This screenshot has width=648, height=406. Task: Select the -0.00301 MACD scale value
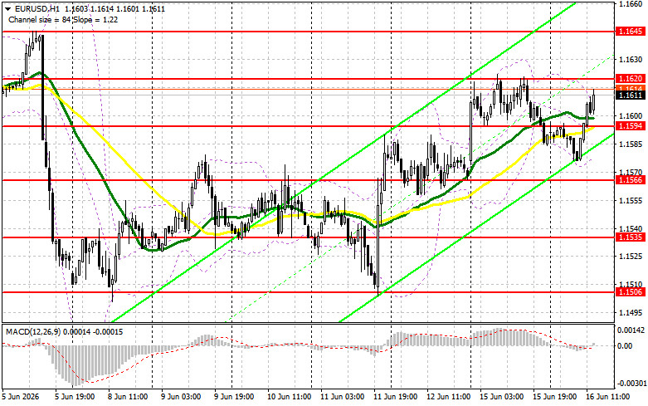631,384
